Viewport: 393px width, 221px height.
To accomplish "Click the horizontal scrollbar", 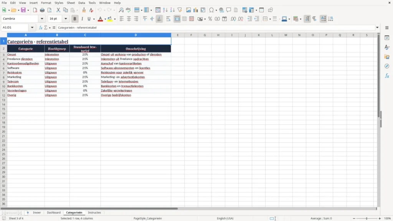I will tap(89, 208).
